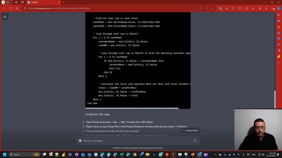Open Google Chrome from the taskbar
The width and height of the screenshot is (282, 158).
pyautogui.click(x=134, y=154)
